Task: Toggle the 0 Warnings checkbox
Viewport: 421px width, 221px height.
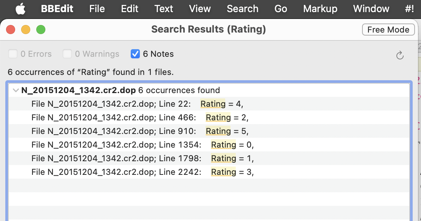Action: [x=67, y=54]
